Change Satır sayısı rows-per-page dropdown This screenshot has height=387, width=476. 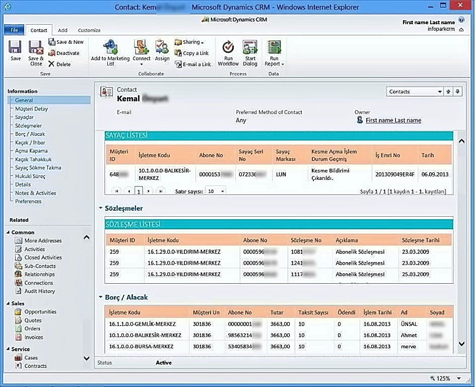tap(216, 191)
